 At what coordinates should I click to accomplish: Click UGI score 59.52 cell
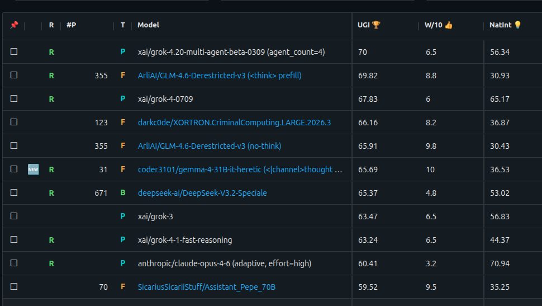pyautogui.click(x=368, y=287)
